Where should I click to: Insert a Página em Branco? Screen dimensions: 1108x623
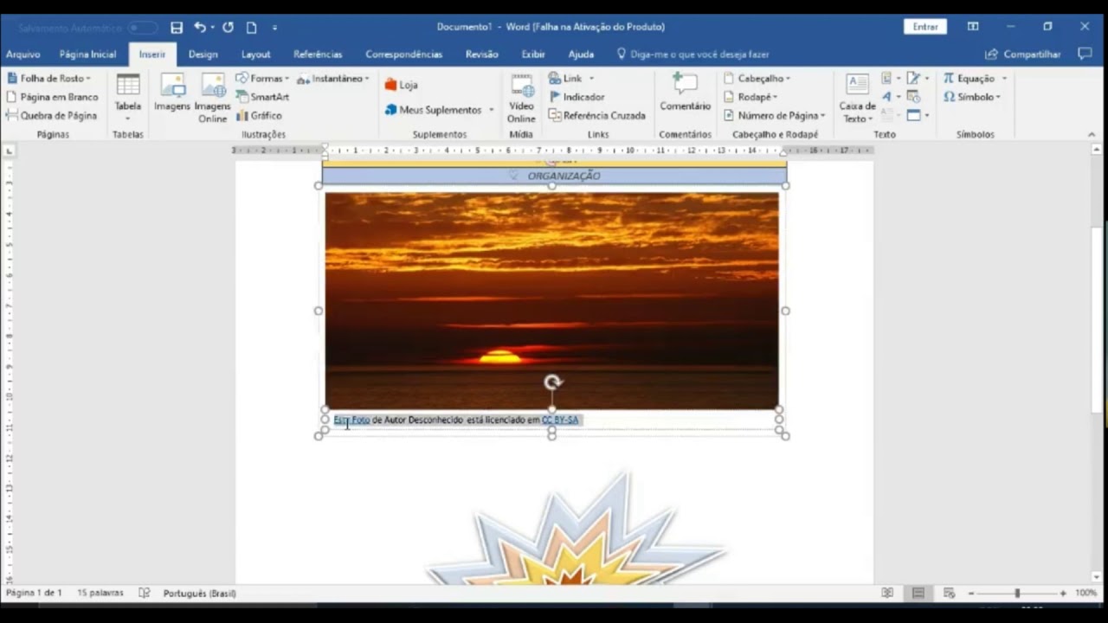click(52, 97)
